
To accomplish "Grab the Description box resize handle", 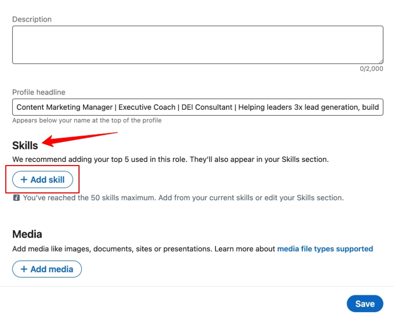I will pyautogui.click(x=380, y=61).
